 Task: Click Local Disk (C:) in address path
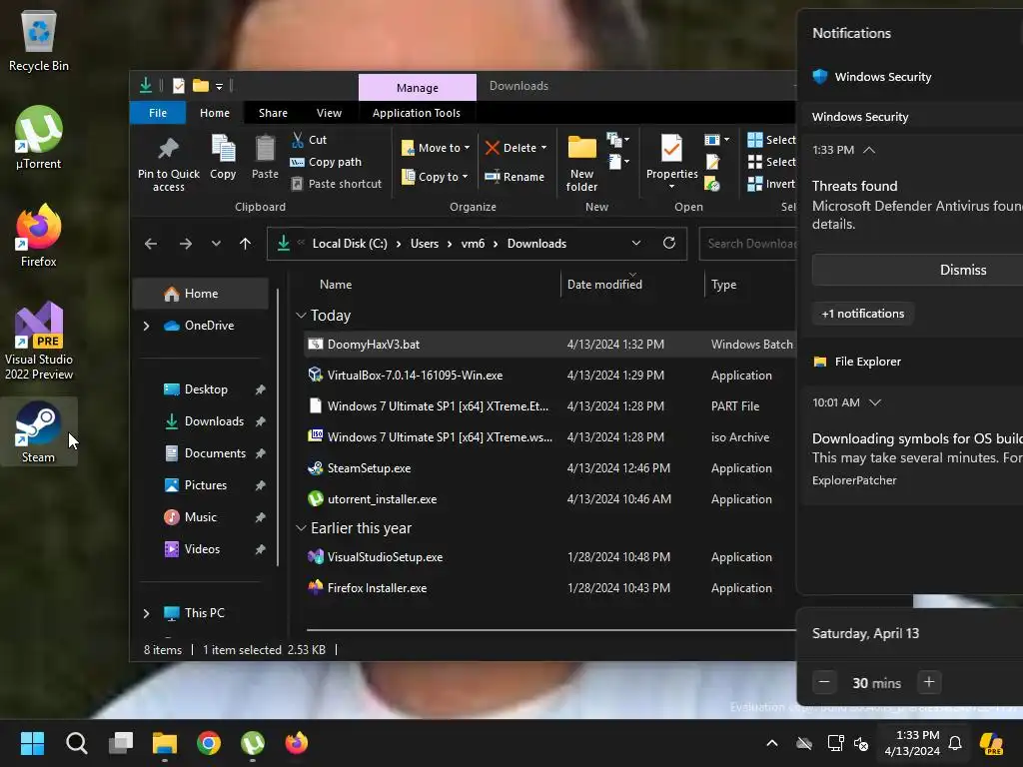point(350,244)
